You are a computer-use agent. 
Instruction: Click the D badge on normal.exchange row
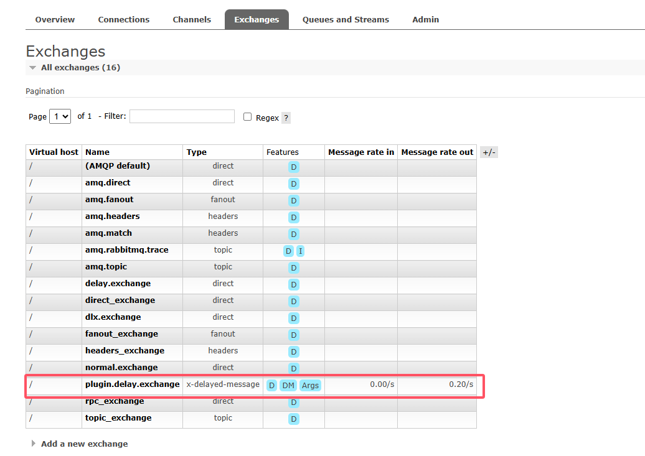[x=294, y=369]
